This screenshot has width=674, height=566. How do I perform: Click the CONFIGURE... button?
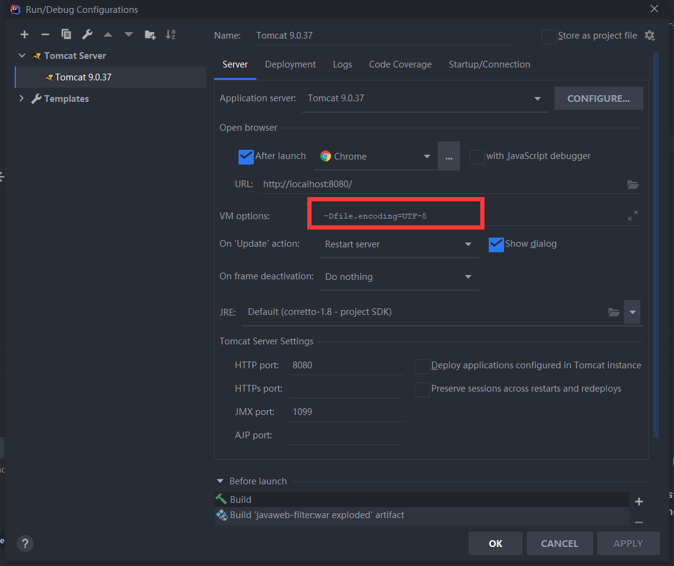[599, 99]
